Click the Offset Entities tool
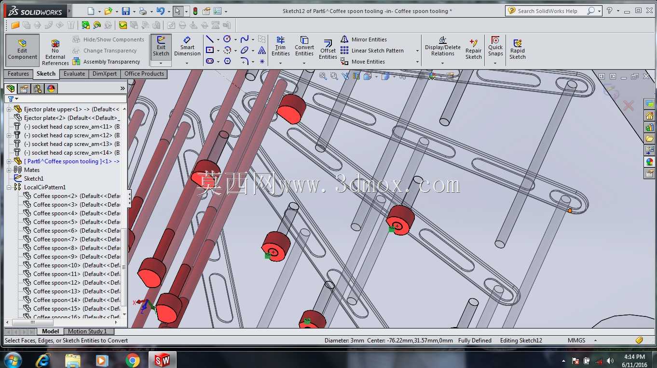This screenshot has width=657, height=368. pos(328,50)
